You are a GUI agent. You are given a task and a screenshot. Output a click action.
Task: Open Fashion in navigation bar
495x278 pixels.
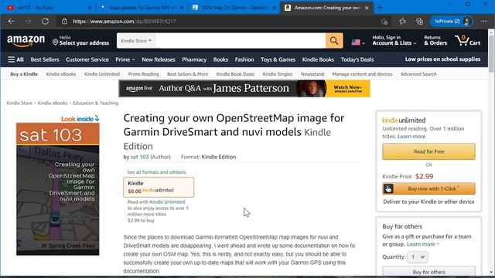[x=244, y=59]
